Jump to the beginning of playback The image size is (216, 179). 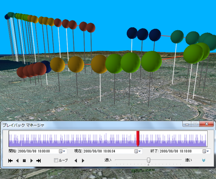pos(10,161)
